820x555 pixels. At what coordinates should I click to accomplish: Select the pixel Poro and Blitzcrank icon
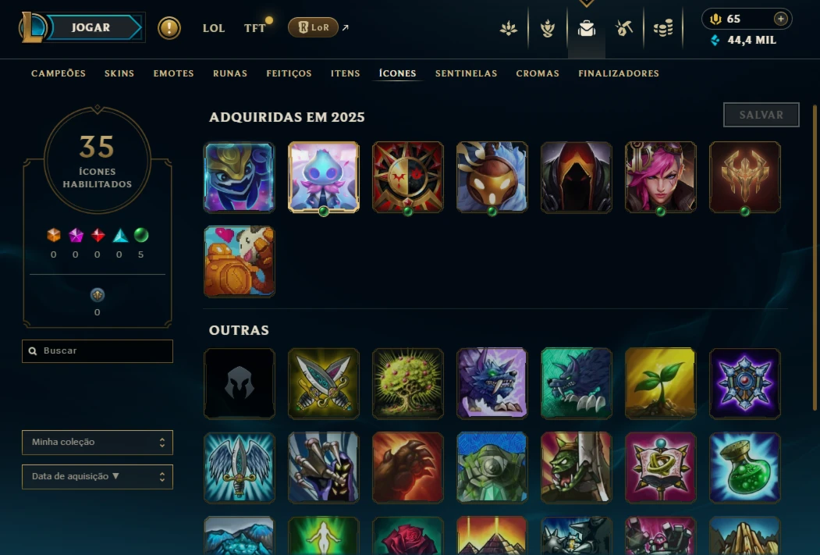tap(239, 261)
